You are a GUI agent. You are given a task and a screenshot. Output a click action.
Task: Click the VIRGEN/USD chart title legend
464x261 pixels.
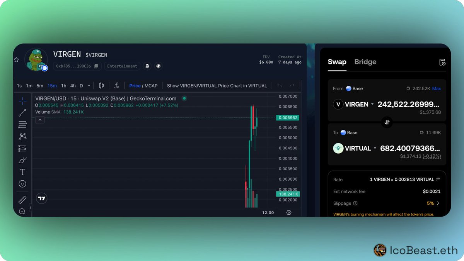(x=106, y=98)
